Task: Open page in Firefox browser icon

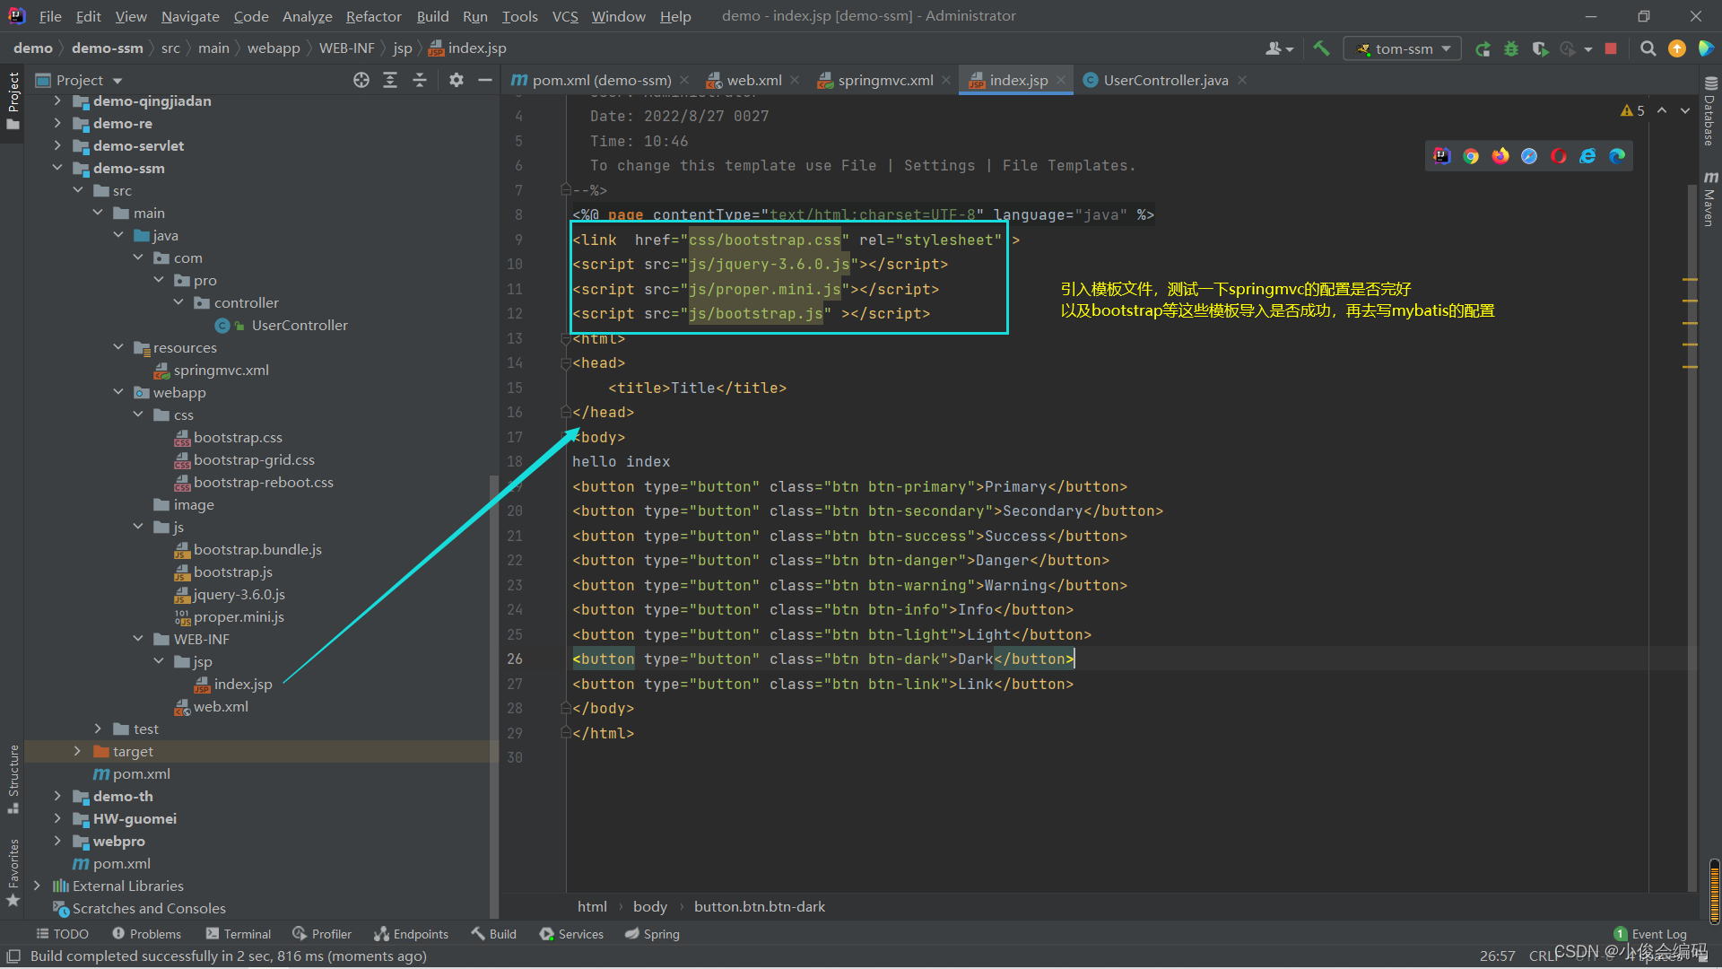Action: click(x=1500, y=156)
